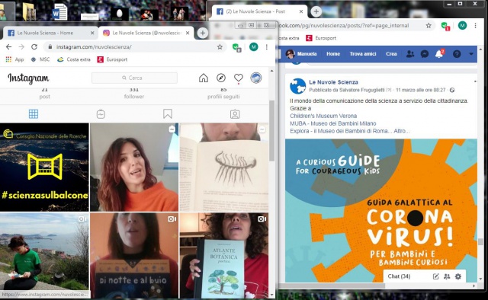Close the Le Nuvole Scienza - Home tab
The height and width of the screenshot is (300, 488).
92,33
